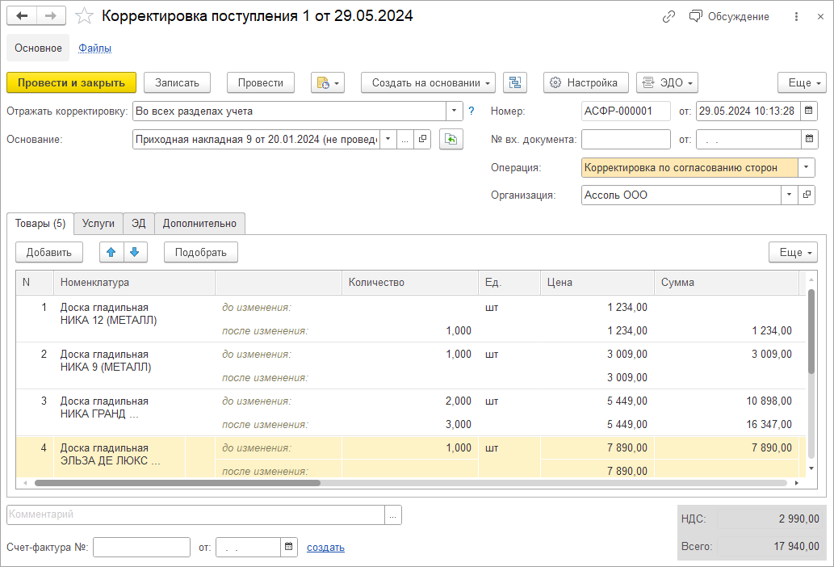
Task: Add document to favorites with star icon
Action: 84,16
